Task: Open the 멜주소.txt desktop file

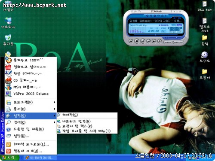Action: [205, 25]
